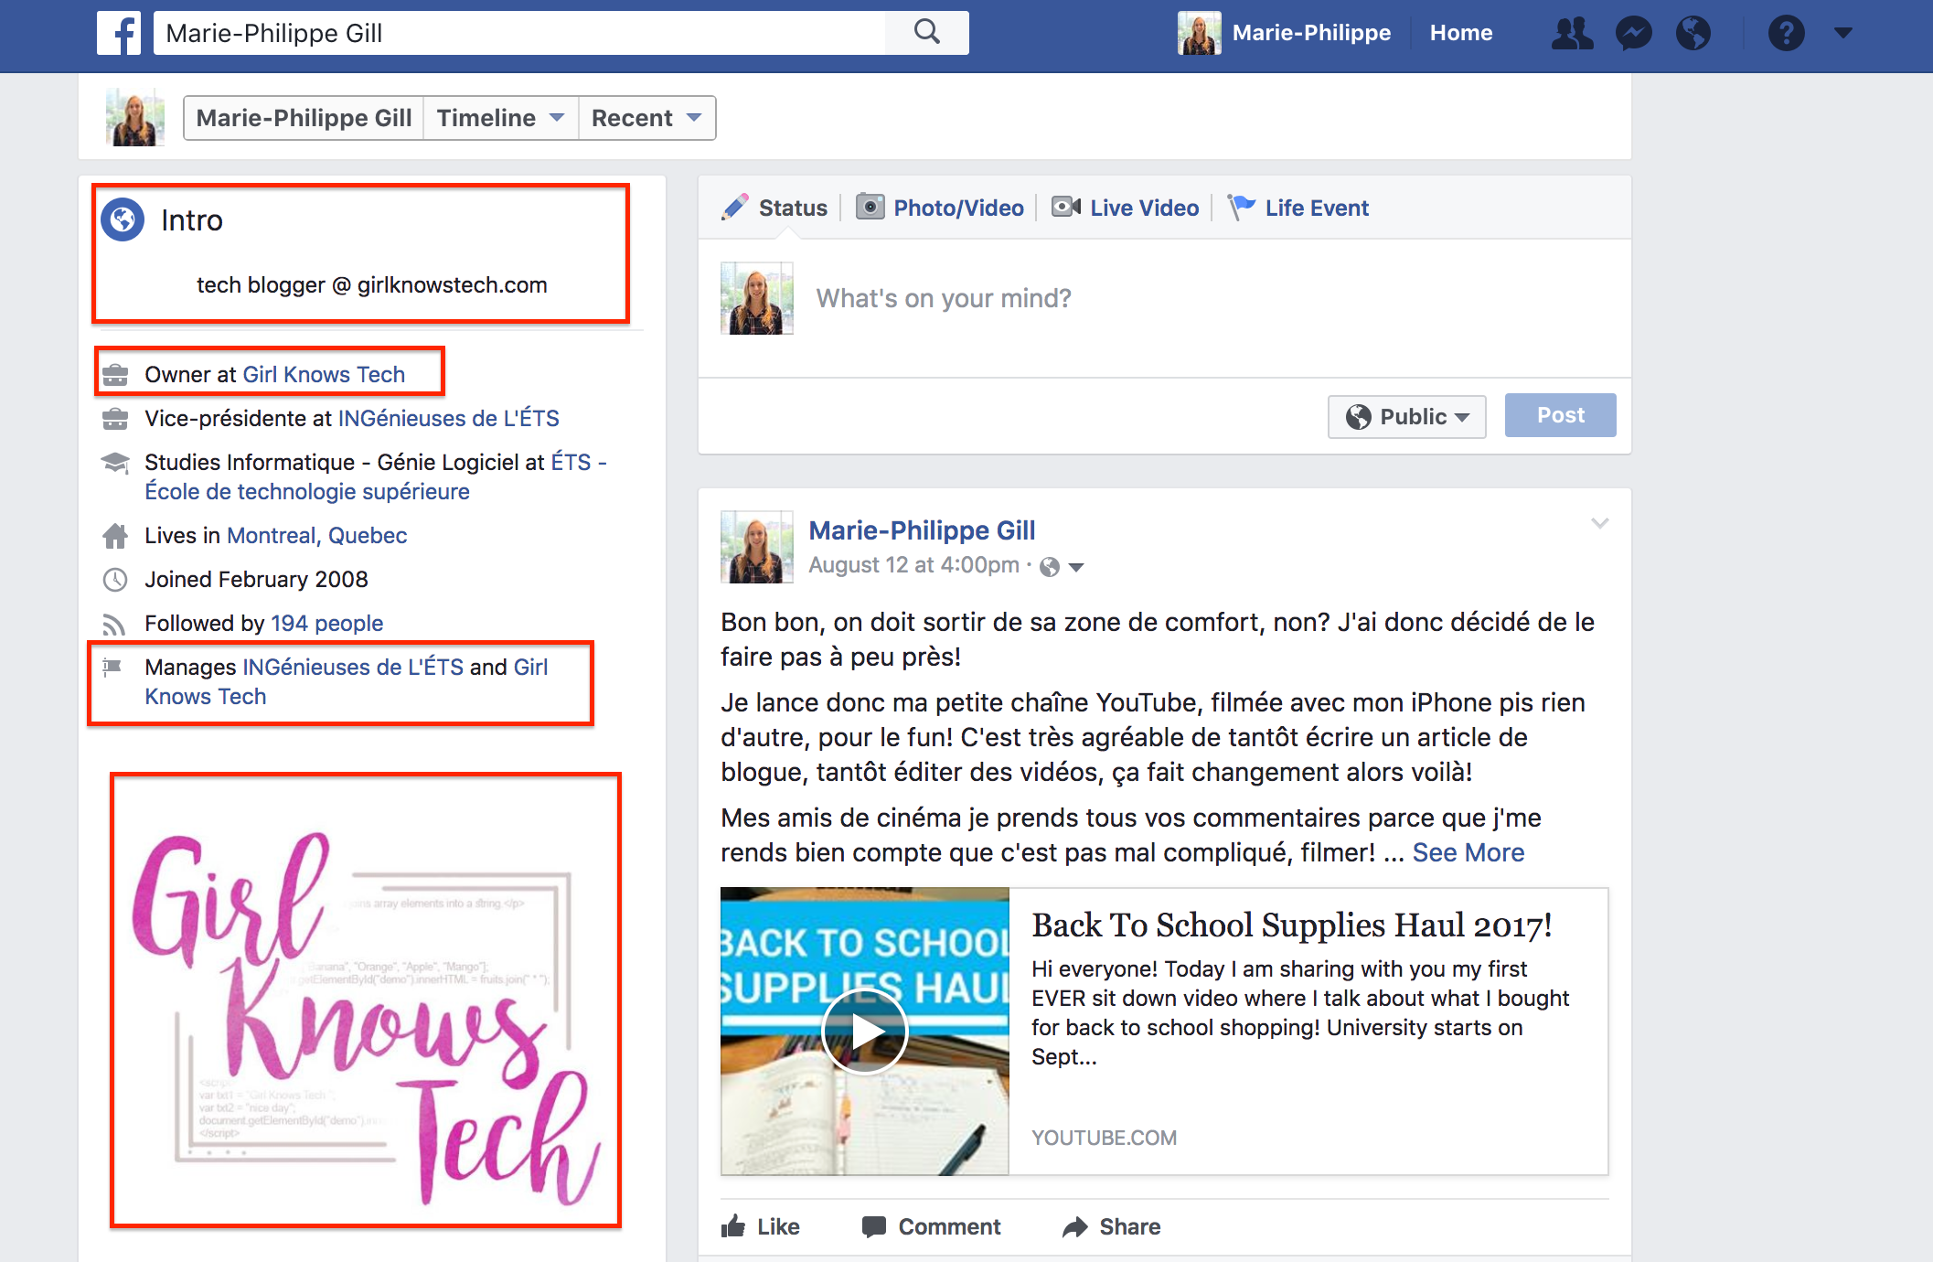Open the August 12 post timestamp
Viewport: 1933px width, 1262px height.
pyautogui.click(x=913, y=565)
